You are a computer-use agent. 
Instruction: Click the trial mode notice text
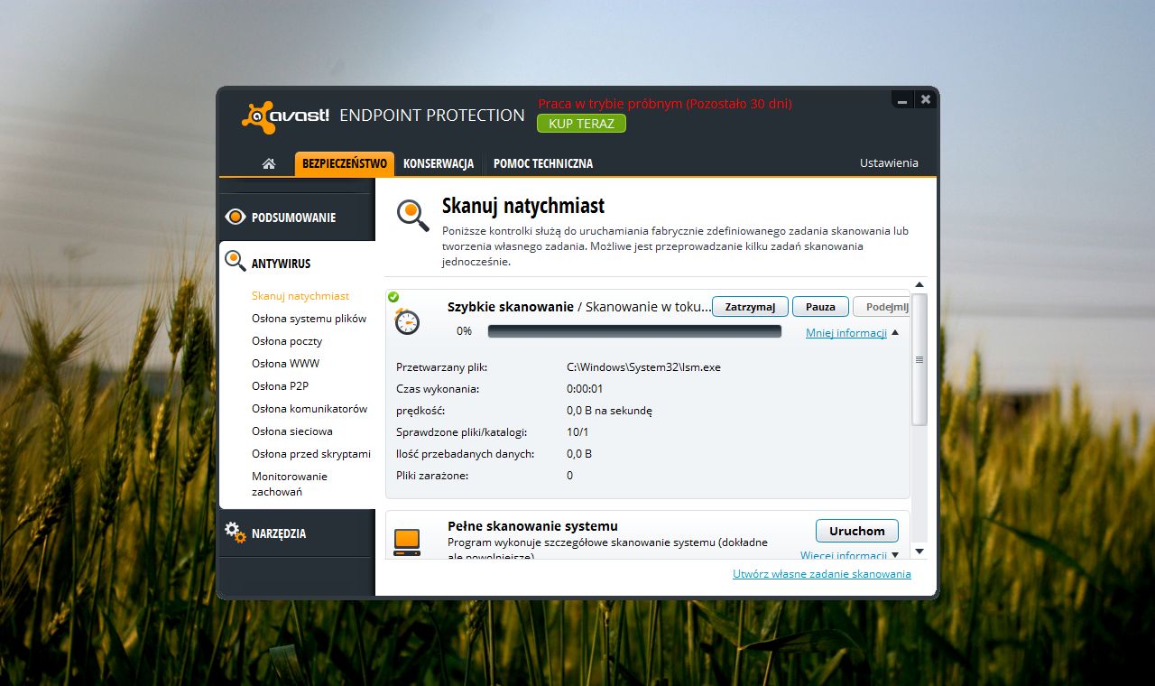(x=665, y=104)
